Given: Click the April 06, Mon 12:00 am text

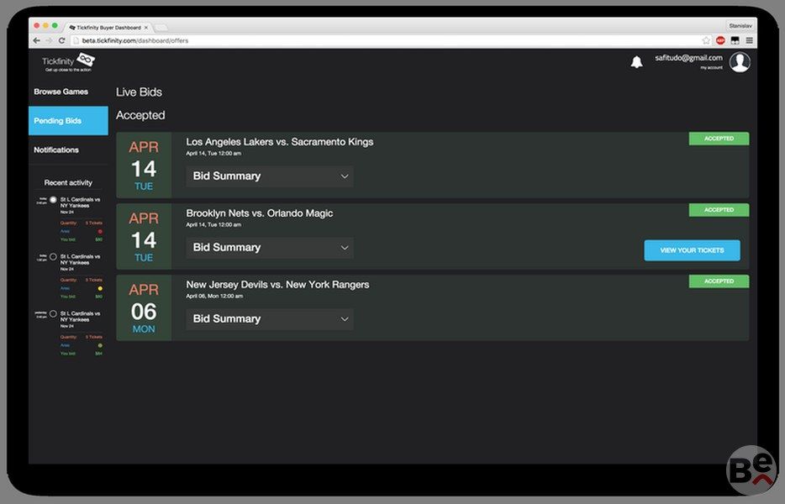Looking at the screenshot, I should [x=214, y=297].
